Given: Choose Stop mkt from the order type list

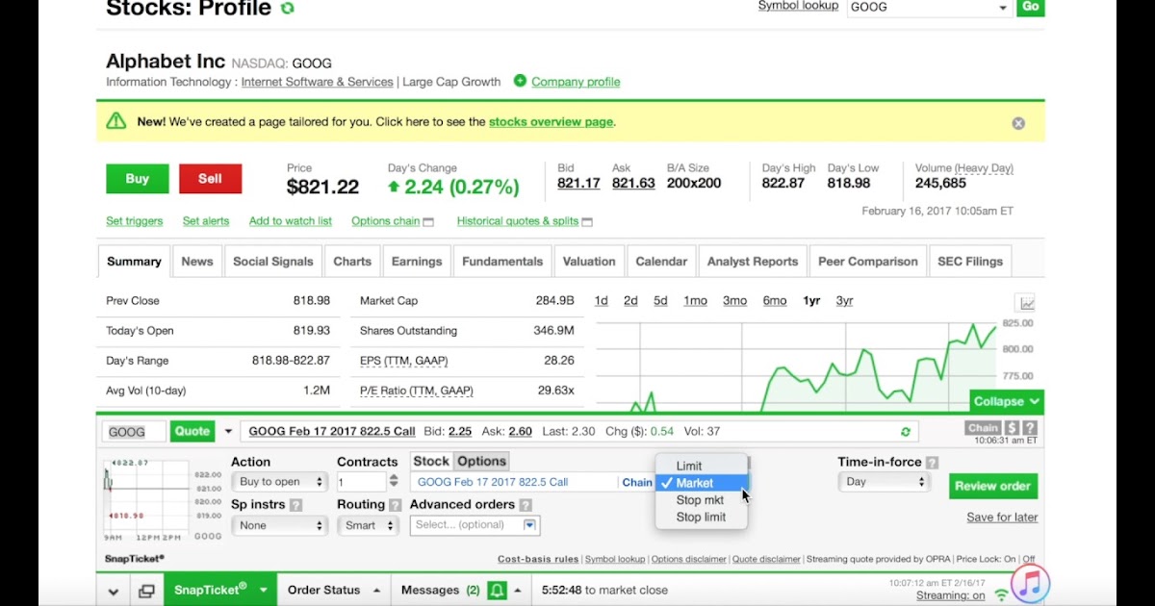Looking at the screenshot, I should pyautogui.click(x=701, y=500).
